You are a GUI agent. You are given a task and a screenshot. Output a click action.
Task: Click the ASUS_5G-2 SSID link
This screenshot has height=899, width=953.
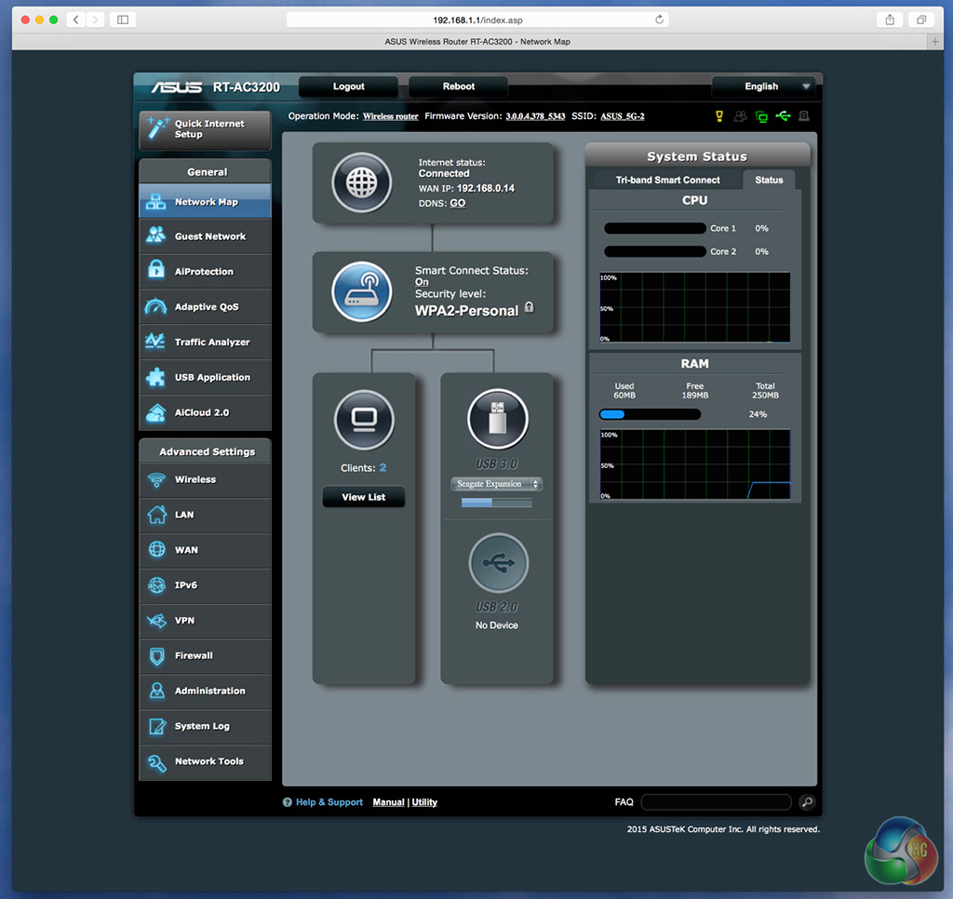(x=623, y=116)
